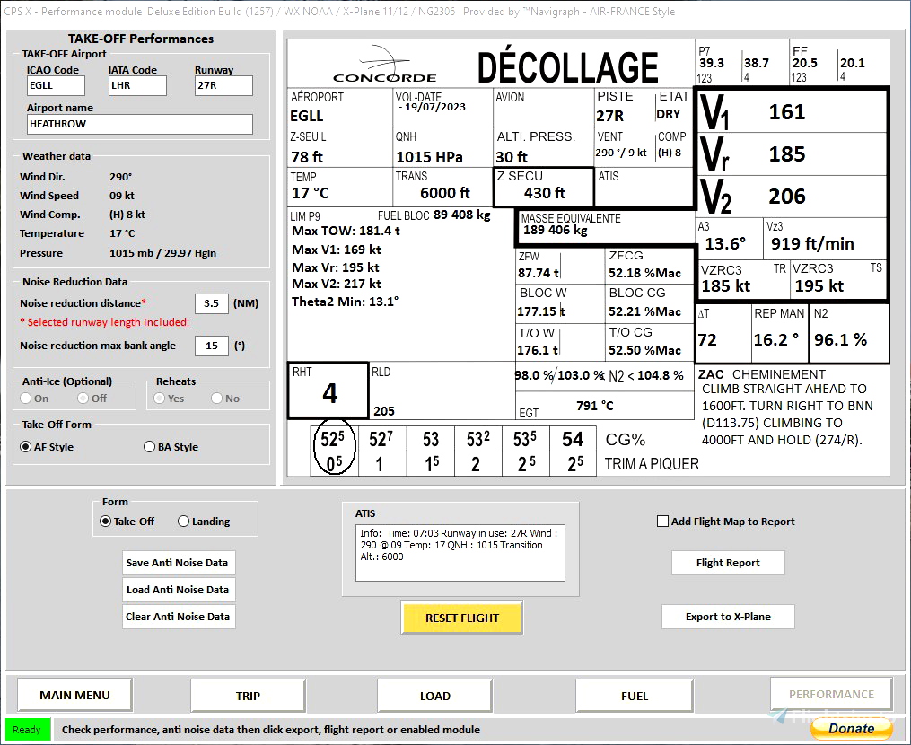Viewport: 911px width, 745px height.
Task: Click the EGT 791 °C value
Action: [x=595, y=406]
